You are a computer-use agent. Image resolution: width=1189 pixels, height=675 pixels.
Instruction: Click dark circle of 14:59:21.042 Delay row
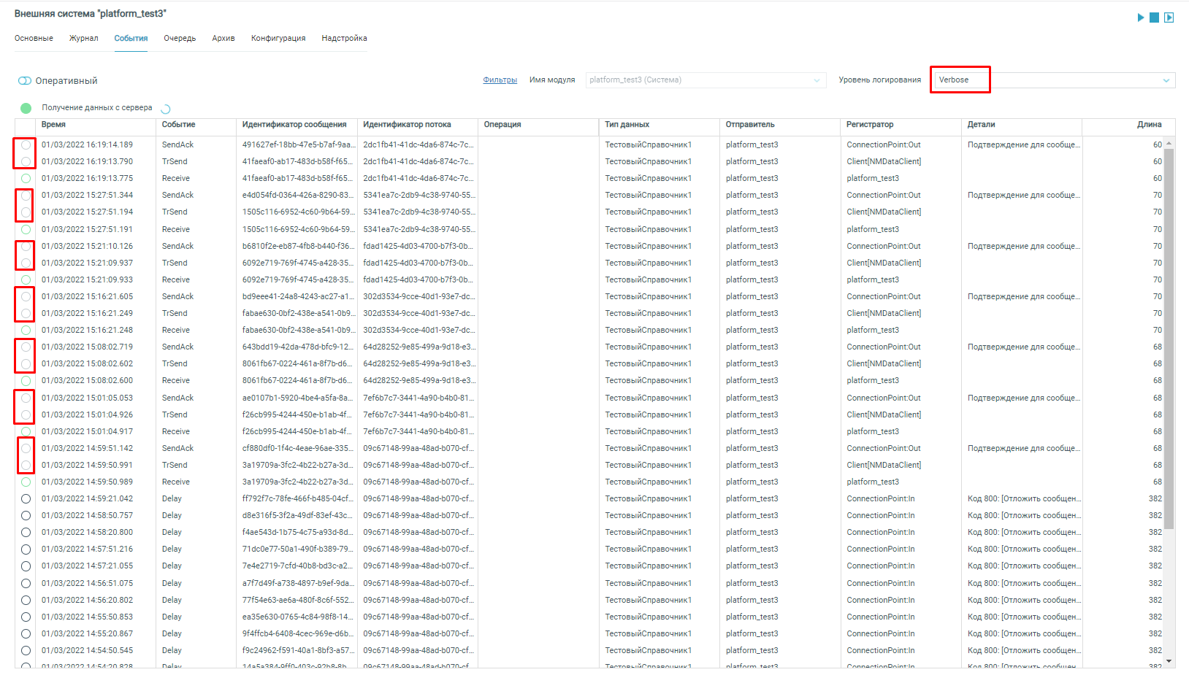(26, 499)
